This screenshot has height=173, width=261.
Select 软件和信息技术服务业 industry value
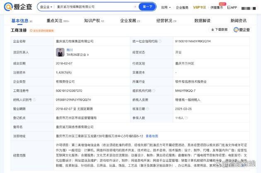[191, 82]
